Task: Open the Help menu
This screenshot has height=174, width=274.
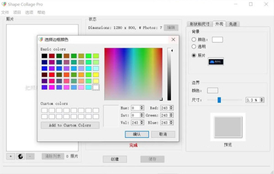Action: [41, 12]
